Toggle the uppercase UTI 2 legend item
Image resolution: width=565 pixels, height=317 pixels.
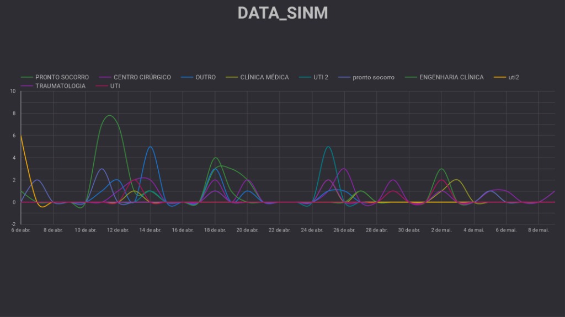point(321,77)
